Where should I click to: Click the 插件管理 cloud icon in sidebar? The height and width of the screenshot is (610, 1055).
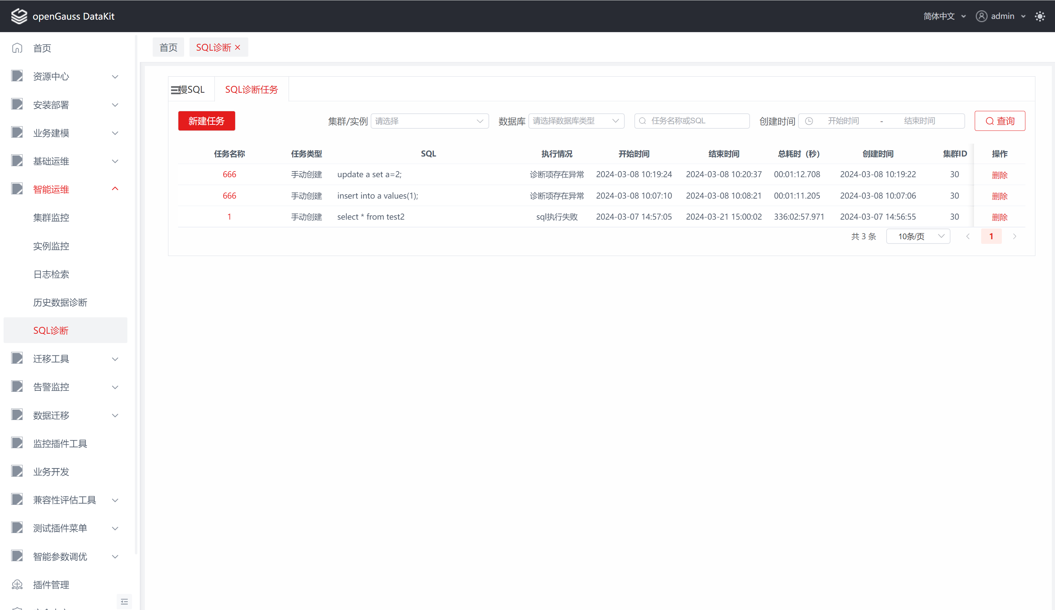(17, 584)
